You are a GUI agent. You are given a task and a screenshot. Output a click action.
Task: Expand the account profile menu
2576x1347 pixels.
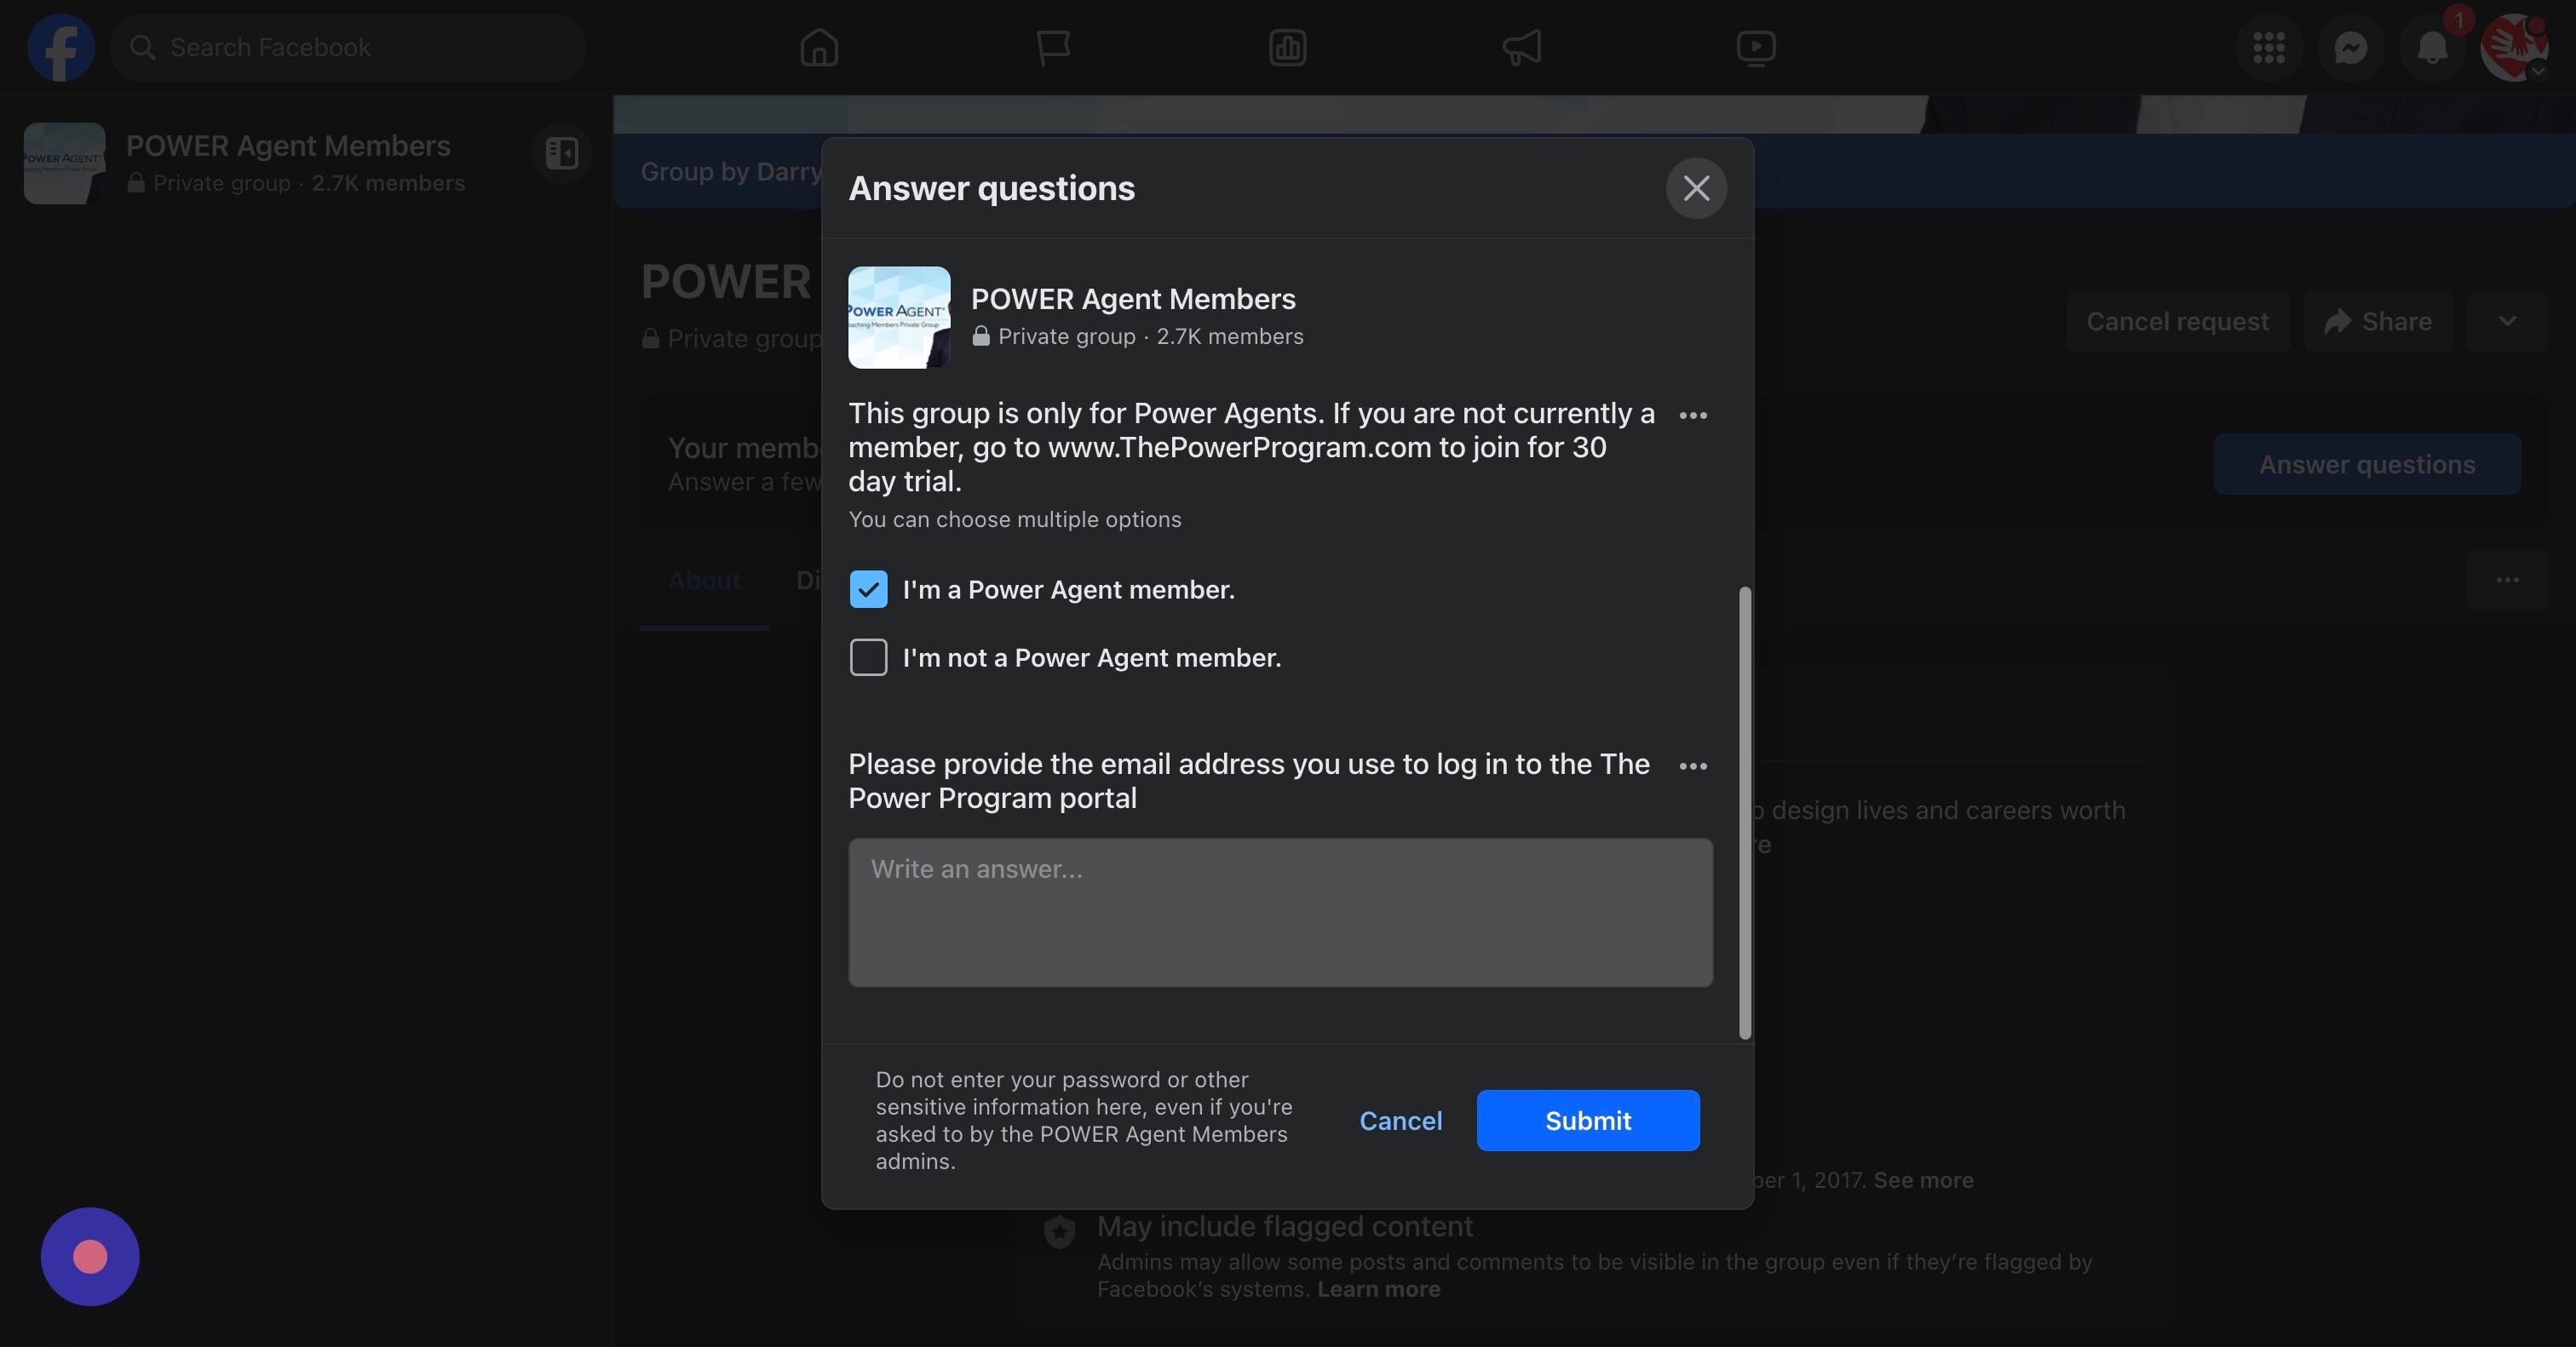tap(2514, 47)
